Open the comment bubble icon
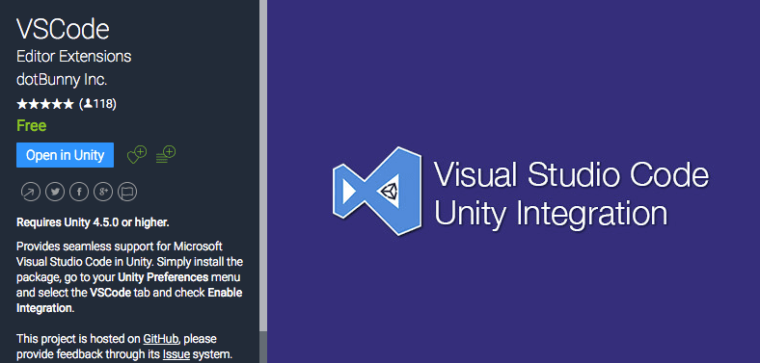The image size is (760, 363). 127,193
